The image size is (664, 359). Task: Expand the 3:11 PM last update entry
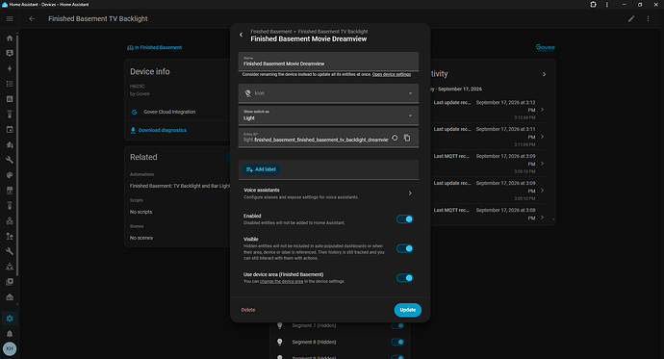click(542, 137)
